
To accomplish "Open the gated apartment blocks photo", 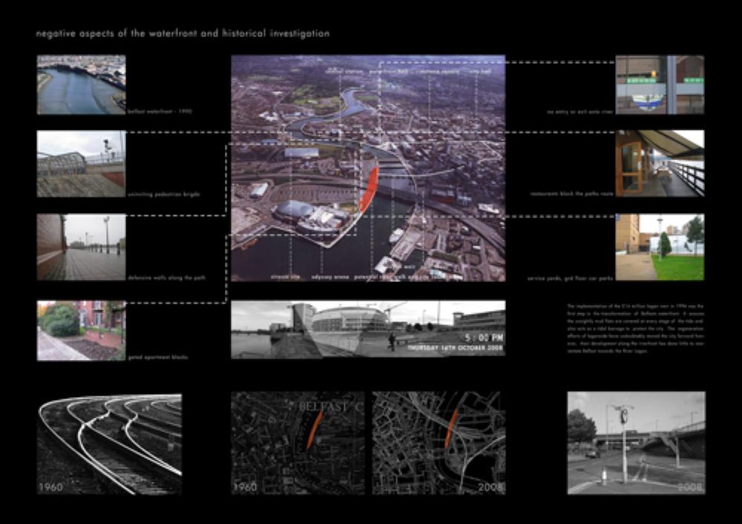I will tap(81, 330).
